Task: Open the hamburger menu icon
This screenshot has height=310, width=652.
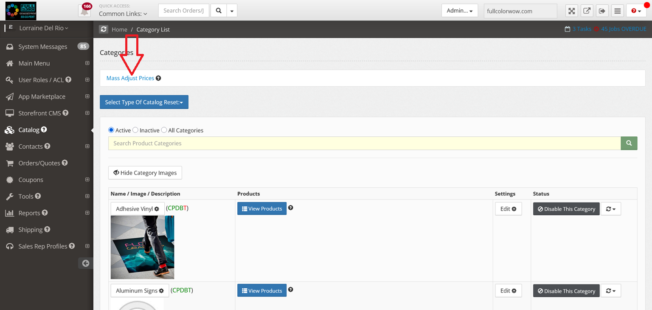Action: [x=617, y=11]
